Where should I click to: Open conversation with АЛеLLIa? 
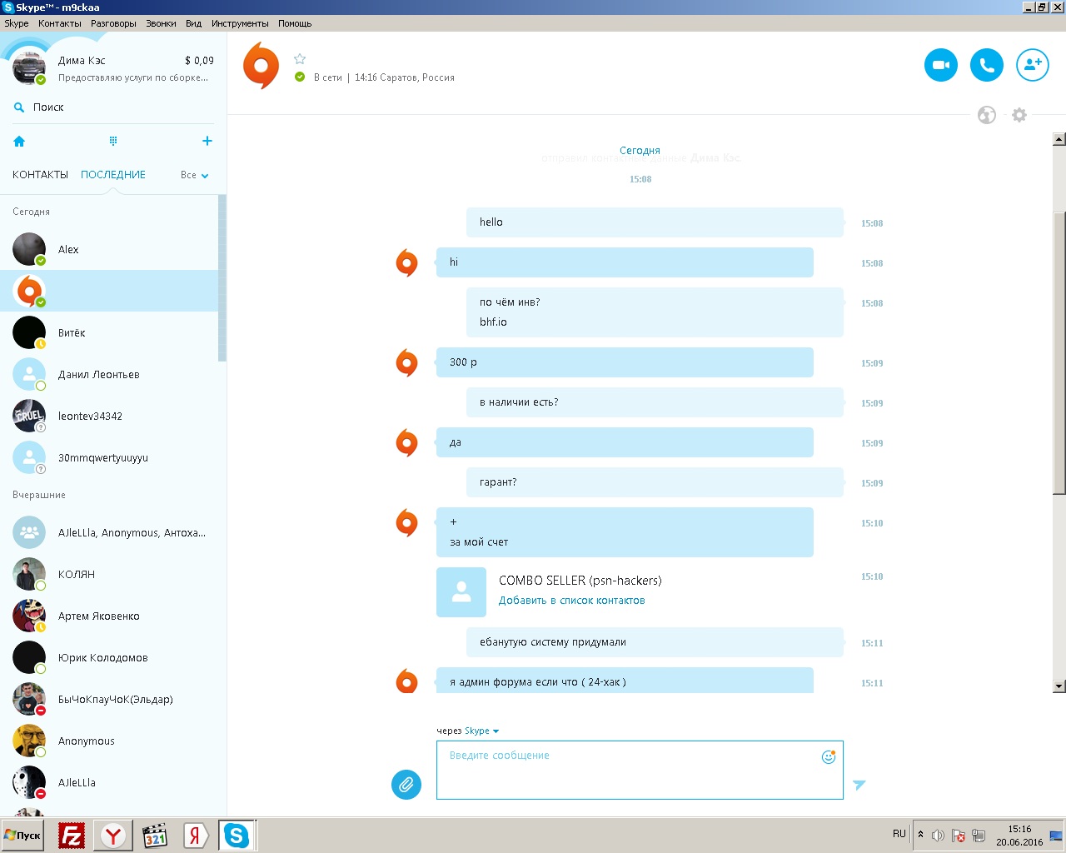point(109,782)
